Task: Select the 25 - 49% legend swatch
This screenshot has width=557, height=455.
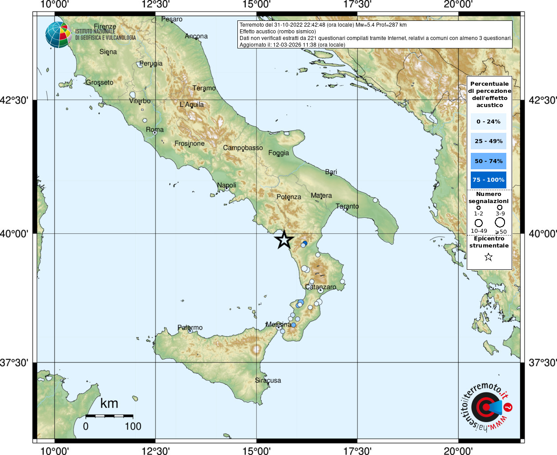Action: tap(489, 141)
